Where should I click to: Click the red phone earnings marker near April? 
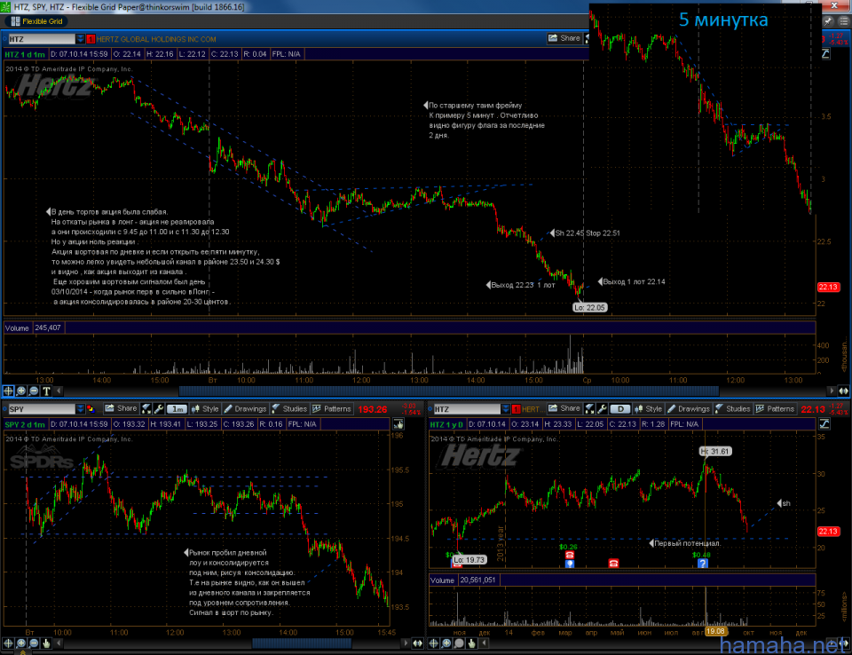tap(613, 563)
